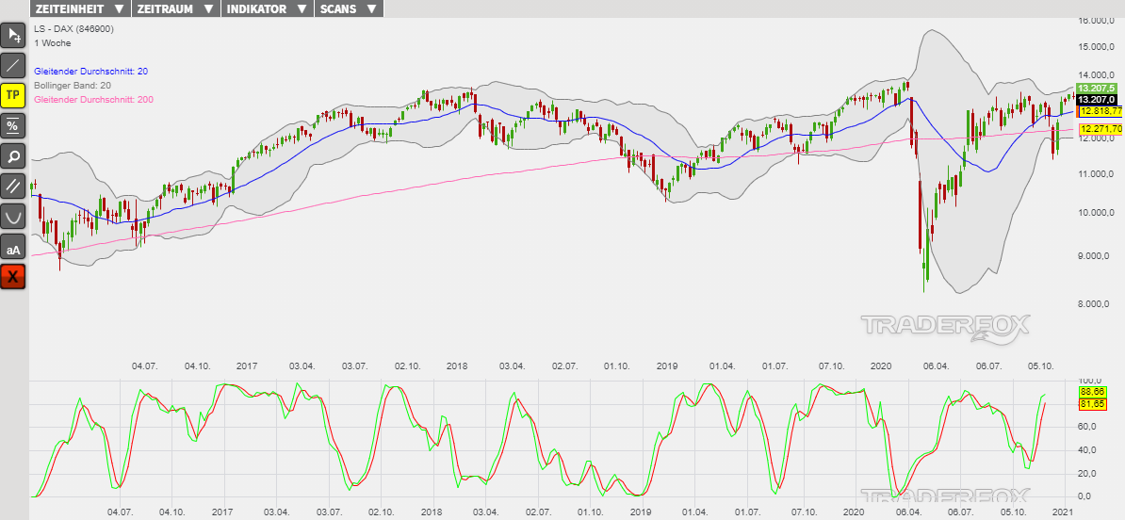Click the 12.818,77 moving average tag
This screenshot has height=520, width=1125.
coord(1101,111)
